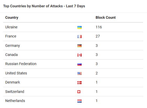Click the Netherlands flag icon

point(80,101)
